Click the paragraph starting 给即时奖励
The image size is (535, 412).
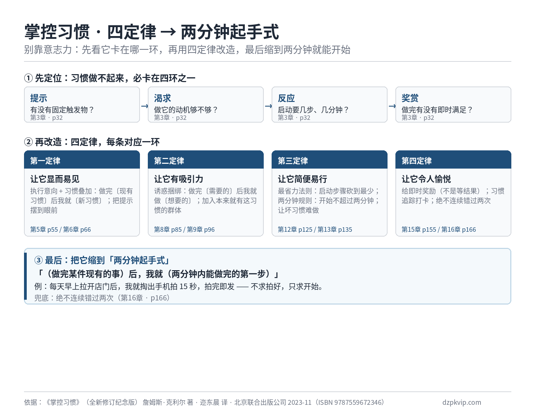(453, 196)
